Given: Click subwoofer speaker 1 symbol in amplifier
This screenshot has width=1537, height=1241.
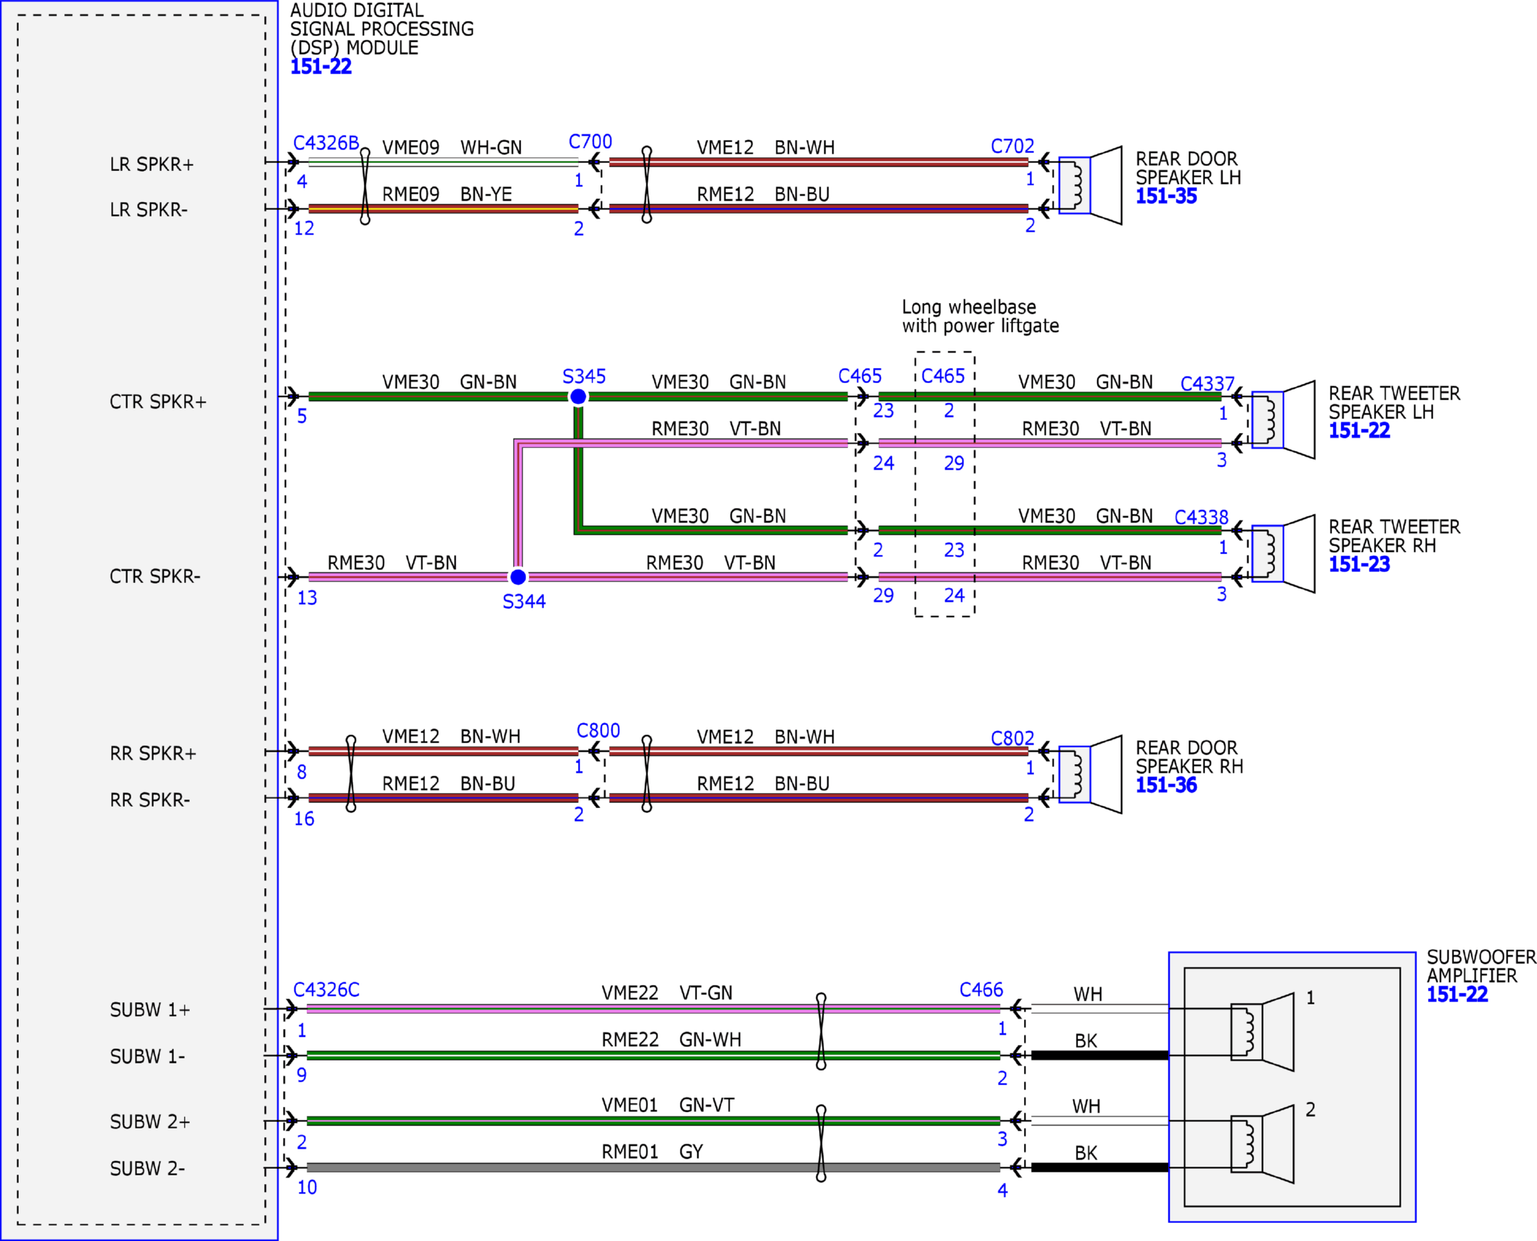Looking at the screenshot, I should pyautogui.click(x=1261, y=1032).
